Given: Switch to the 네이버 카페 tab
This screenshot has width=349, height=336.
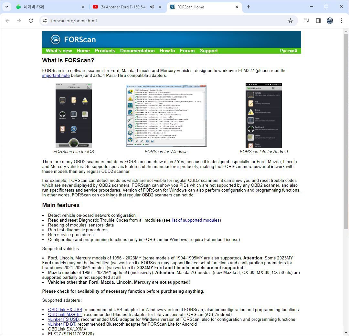Looking at the screenshot, I should (51, 7).
